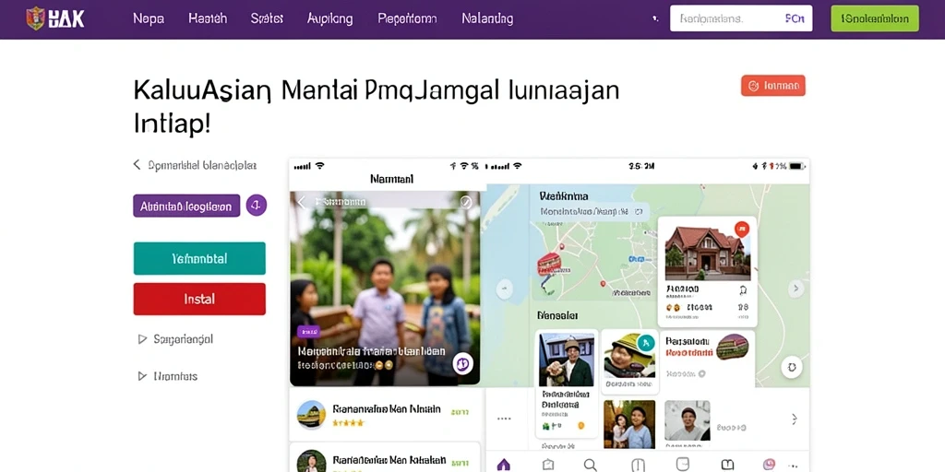Toggle the check circle on the children photo
This screenshot has height=472, width=945.
click(x=466, y=203)
